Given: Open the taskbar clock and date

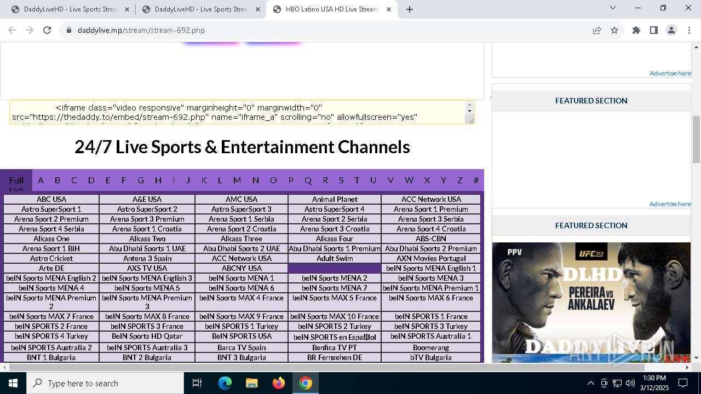Looking at the screenshot, I should coord(654,383).
